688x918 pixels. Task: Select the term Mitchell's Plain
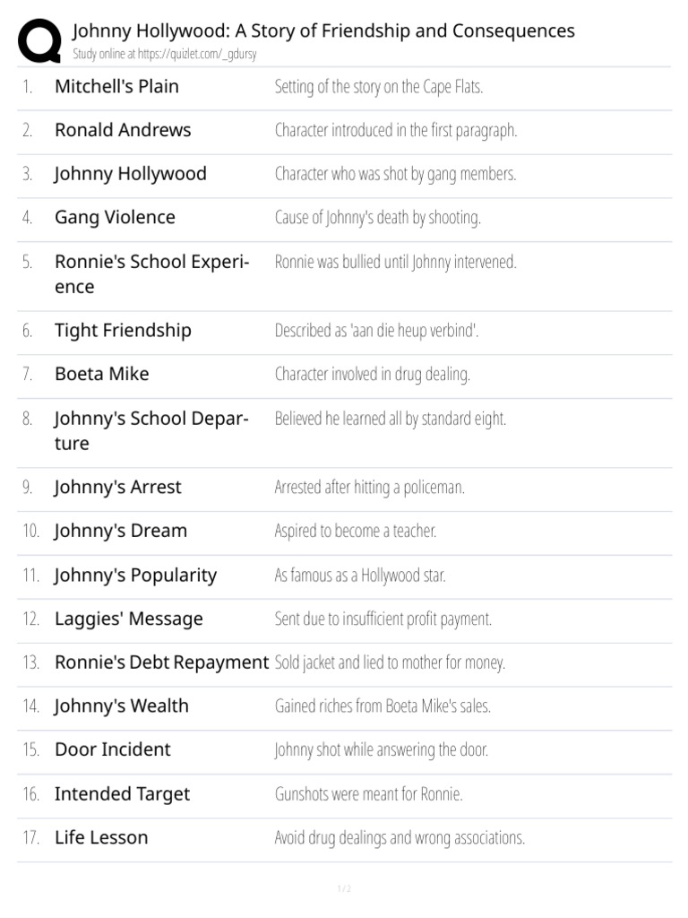(116, 87)
